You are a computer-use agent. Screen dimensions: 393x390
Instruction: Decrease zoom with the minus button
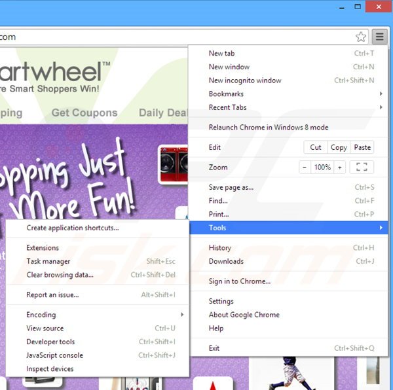[x=305, y=168]
